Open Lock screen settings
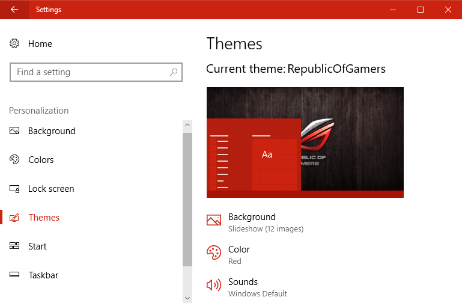The height and width of the screenshot is (303, 462). [x=51, y=189]
